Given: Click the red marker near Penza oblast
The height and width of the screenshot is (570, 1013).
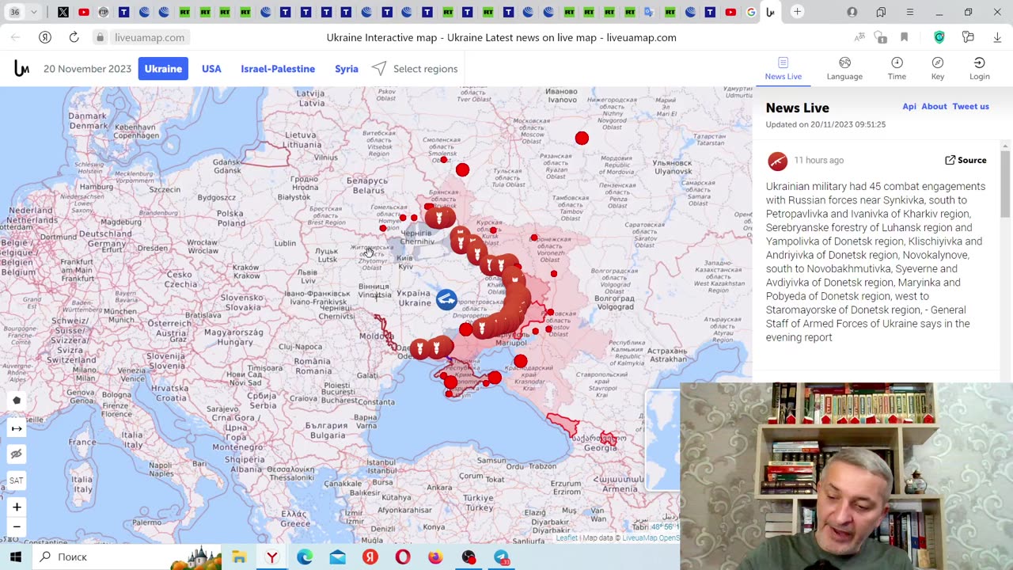Looking at the screenshot, I should coord(582,139).
